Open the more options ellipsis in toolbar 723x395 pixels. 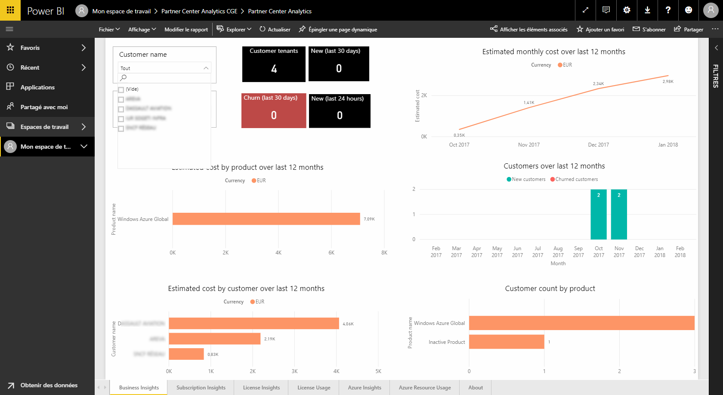[715, 29]
